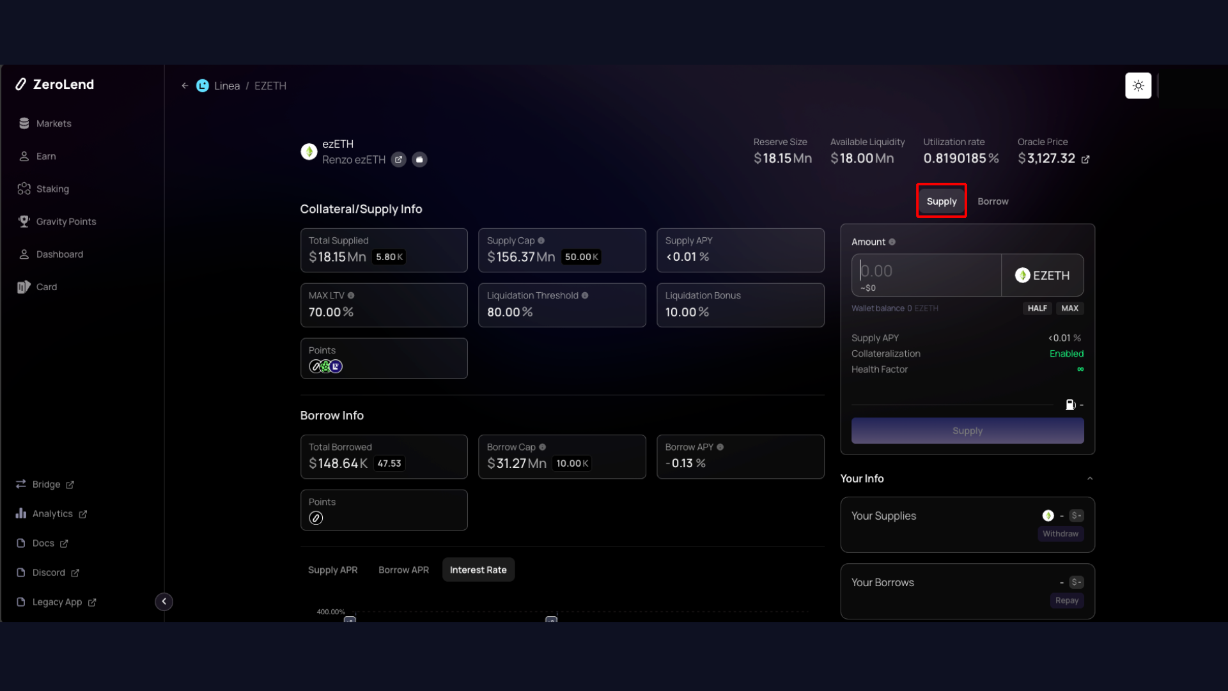Click the Available Liquidity value $18.00 Mn
Image resolution: width=1228 pixels, height=691 pixels.
pos(862,159)
